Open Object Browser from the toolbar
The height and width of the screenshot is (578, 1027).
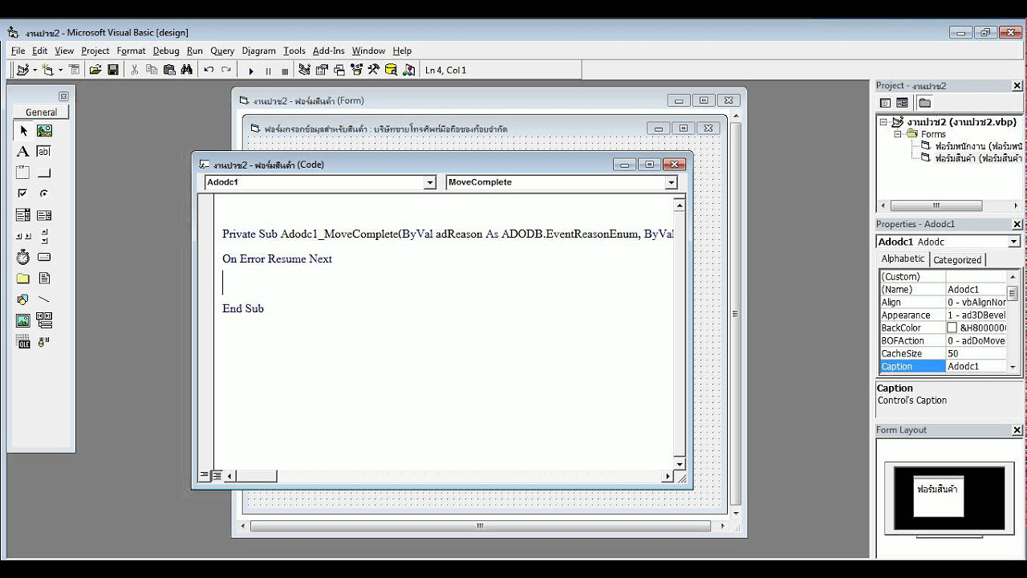[x=356, y=70]
